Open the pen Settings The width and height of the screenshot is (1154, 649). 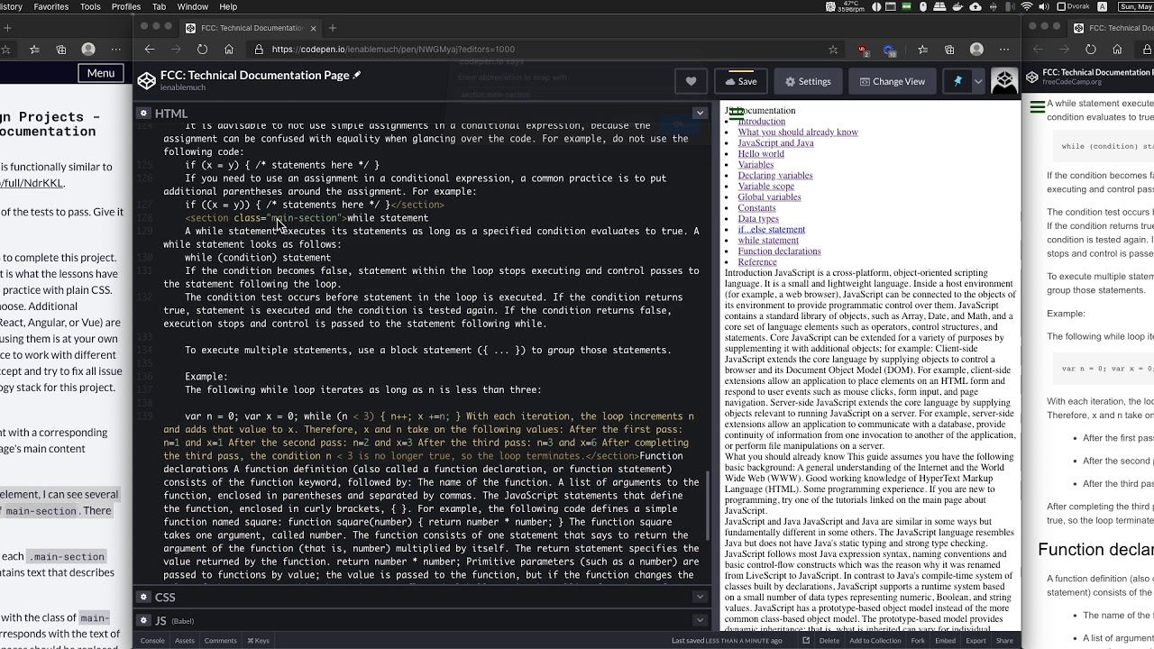pos(808,81)
